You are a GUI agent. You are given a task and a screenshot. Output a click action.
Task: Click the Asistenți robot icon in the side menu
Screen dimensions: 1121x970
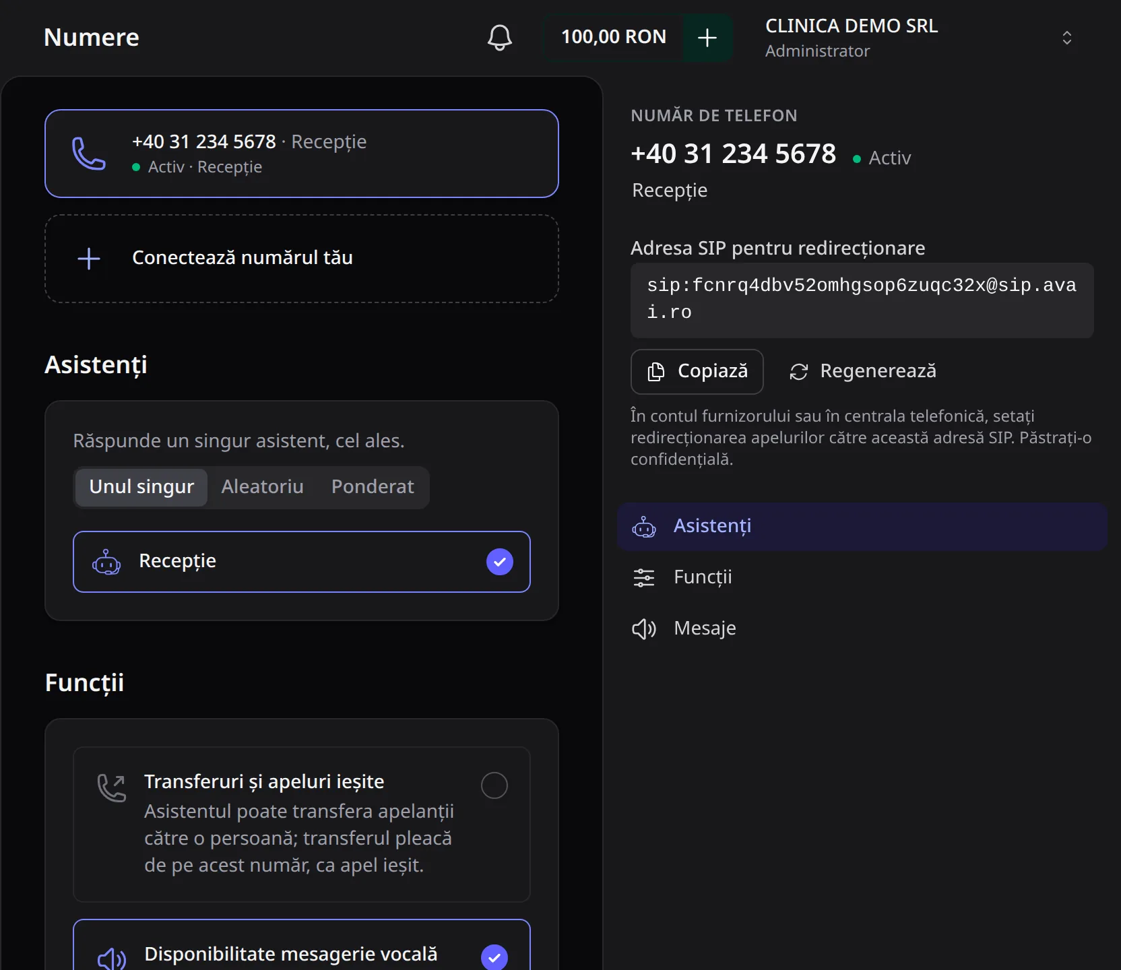coord(644,527)
